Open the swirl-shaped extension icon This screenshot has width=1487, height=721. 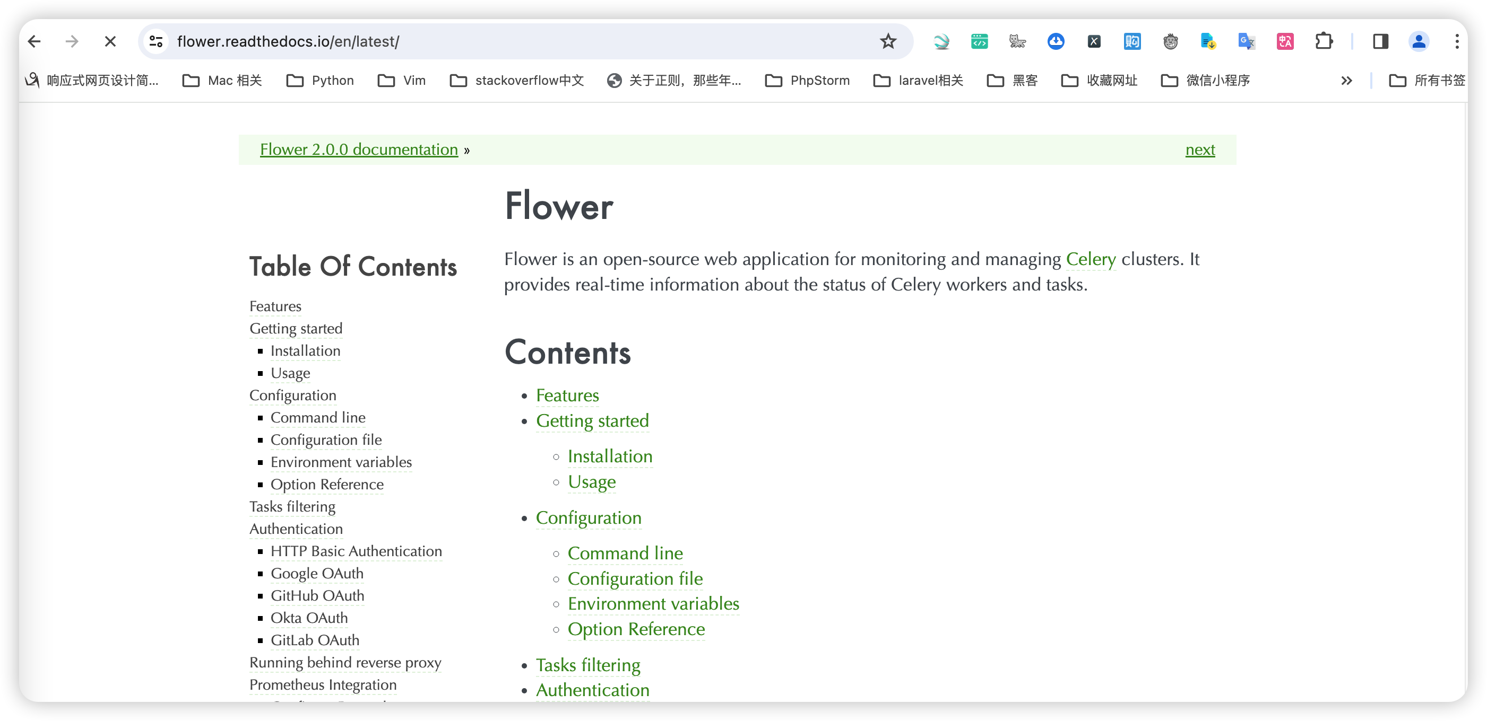pyautogui.click(x=941, y=41)
